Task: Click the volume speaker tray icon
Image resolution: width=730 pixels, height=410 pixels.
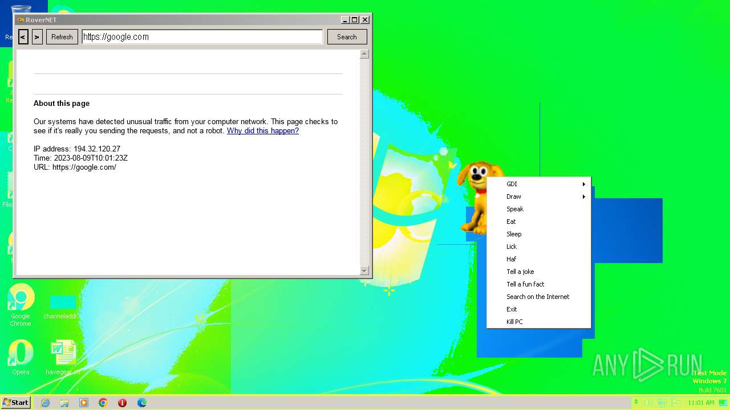Action: click(x=649, y=403)
